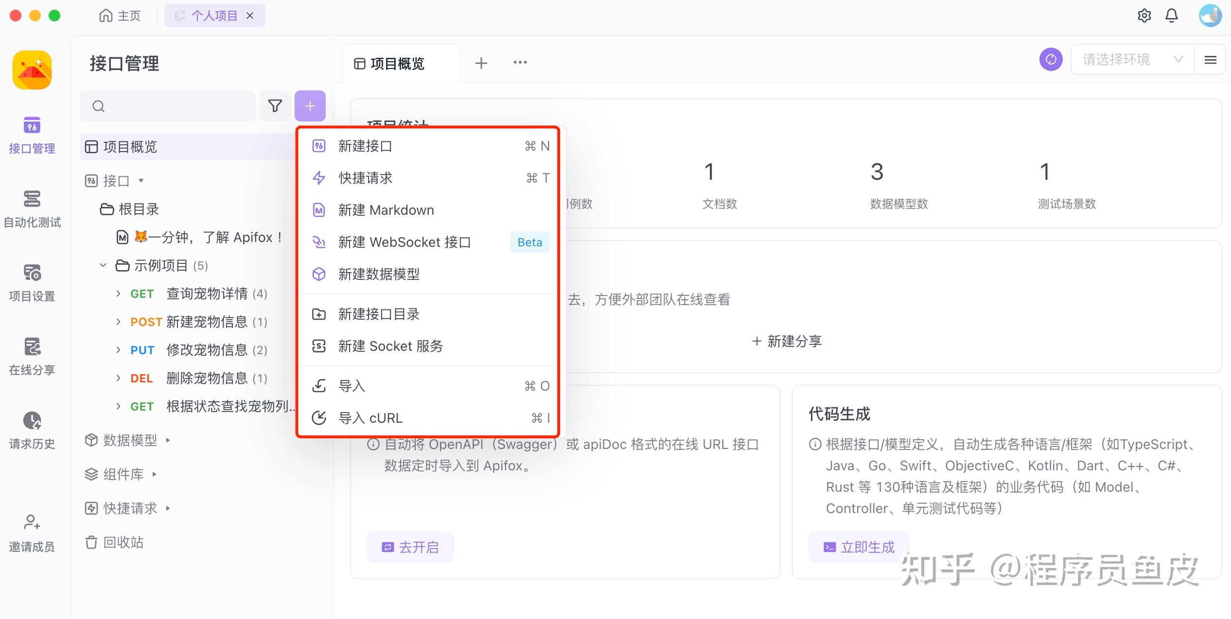Screen dimensions: 1231x619
Task: Open the 请选择环境 environment dropdown
Action: click(1133, 59)
